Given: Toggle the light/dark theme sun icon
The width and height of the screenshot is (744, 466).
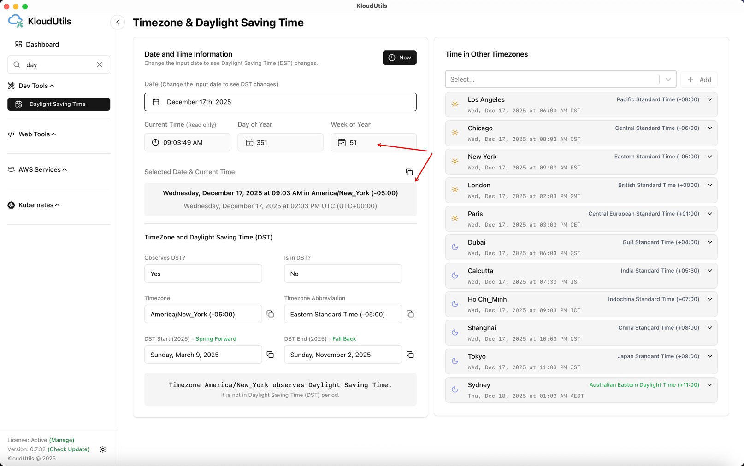Looking at the screenshot, I should click(x=103, y=449).
